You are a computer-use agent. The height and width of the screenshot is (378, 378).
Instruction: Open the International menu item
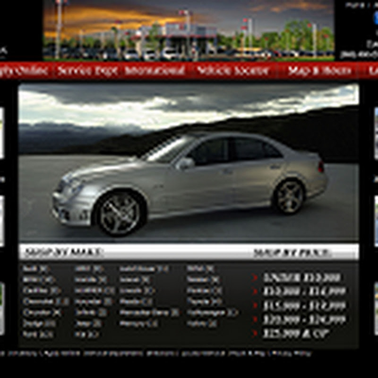[155, 71]
